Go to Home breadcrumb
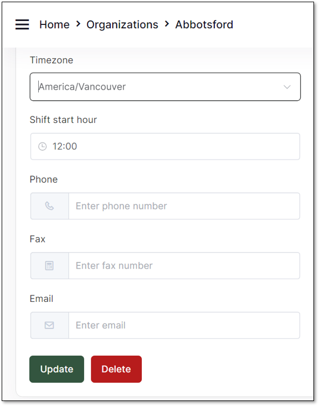The width and height of the screenshot is (319, 406). (54, 24)
